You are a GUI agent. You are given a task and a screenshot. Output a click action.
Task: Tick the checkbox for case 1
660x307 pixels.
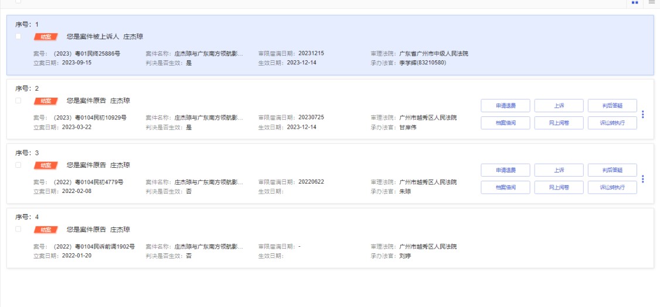[18, 36]
